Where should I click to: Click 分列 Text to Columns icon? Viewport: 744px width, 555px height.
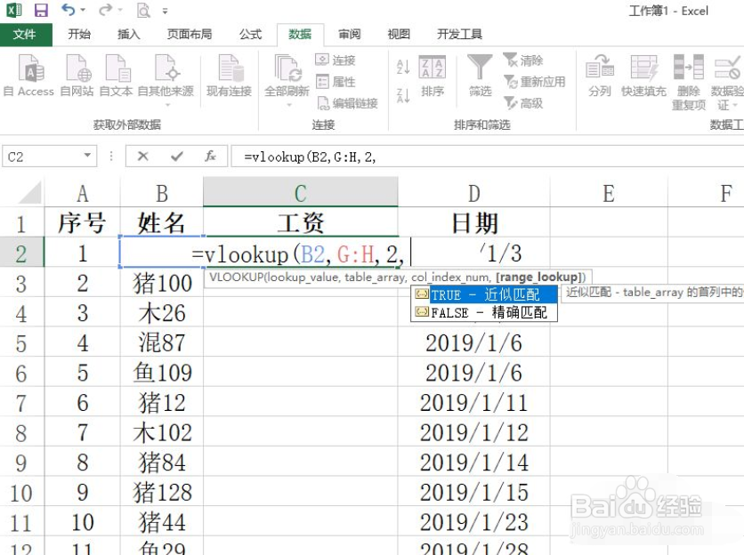pyautogui.click(x=599, y=76)
